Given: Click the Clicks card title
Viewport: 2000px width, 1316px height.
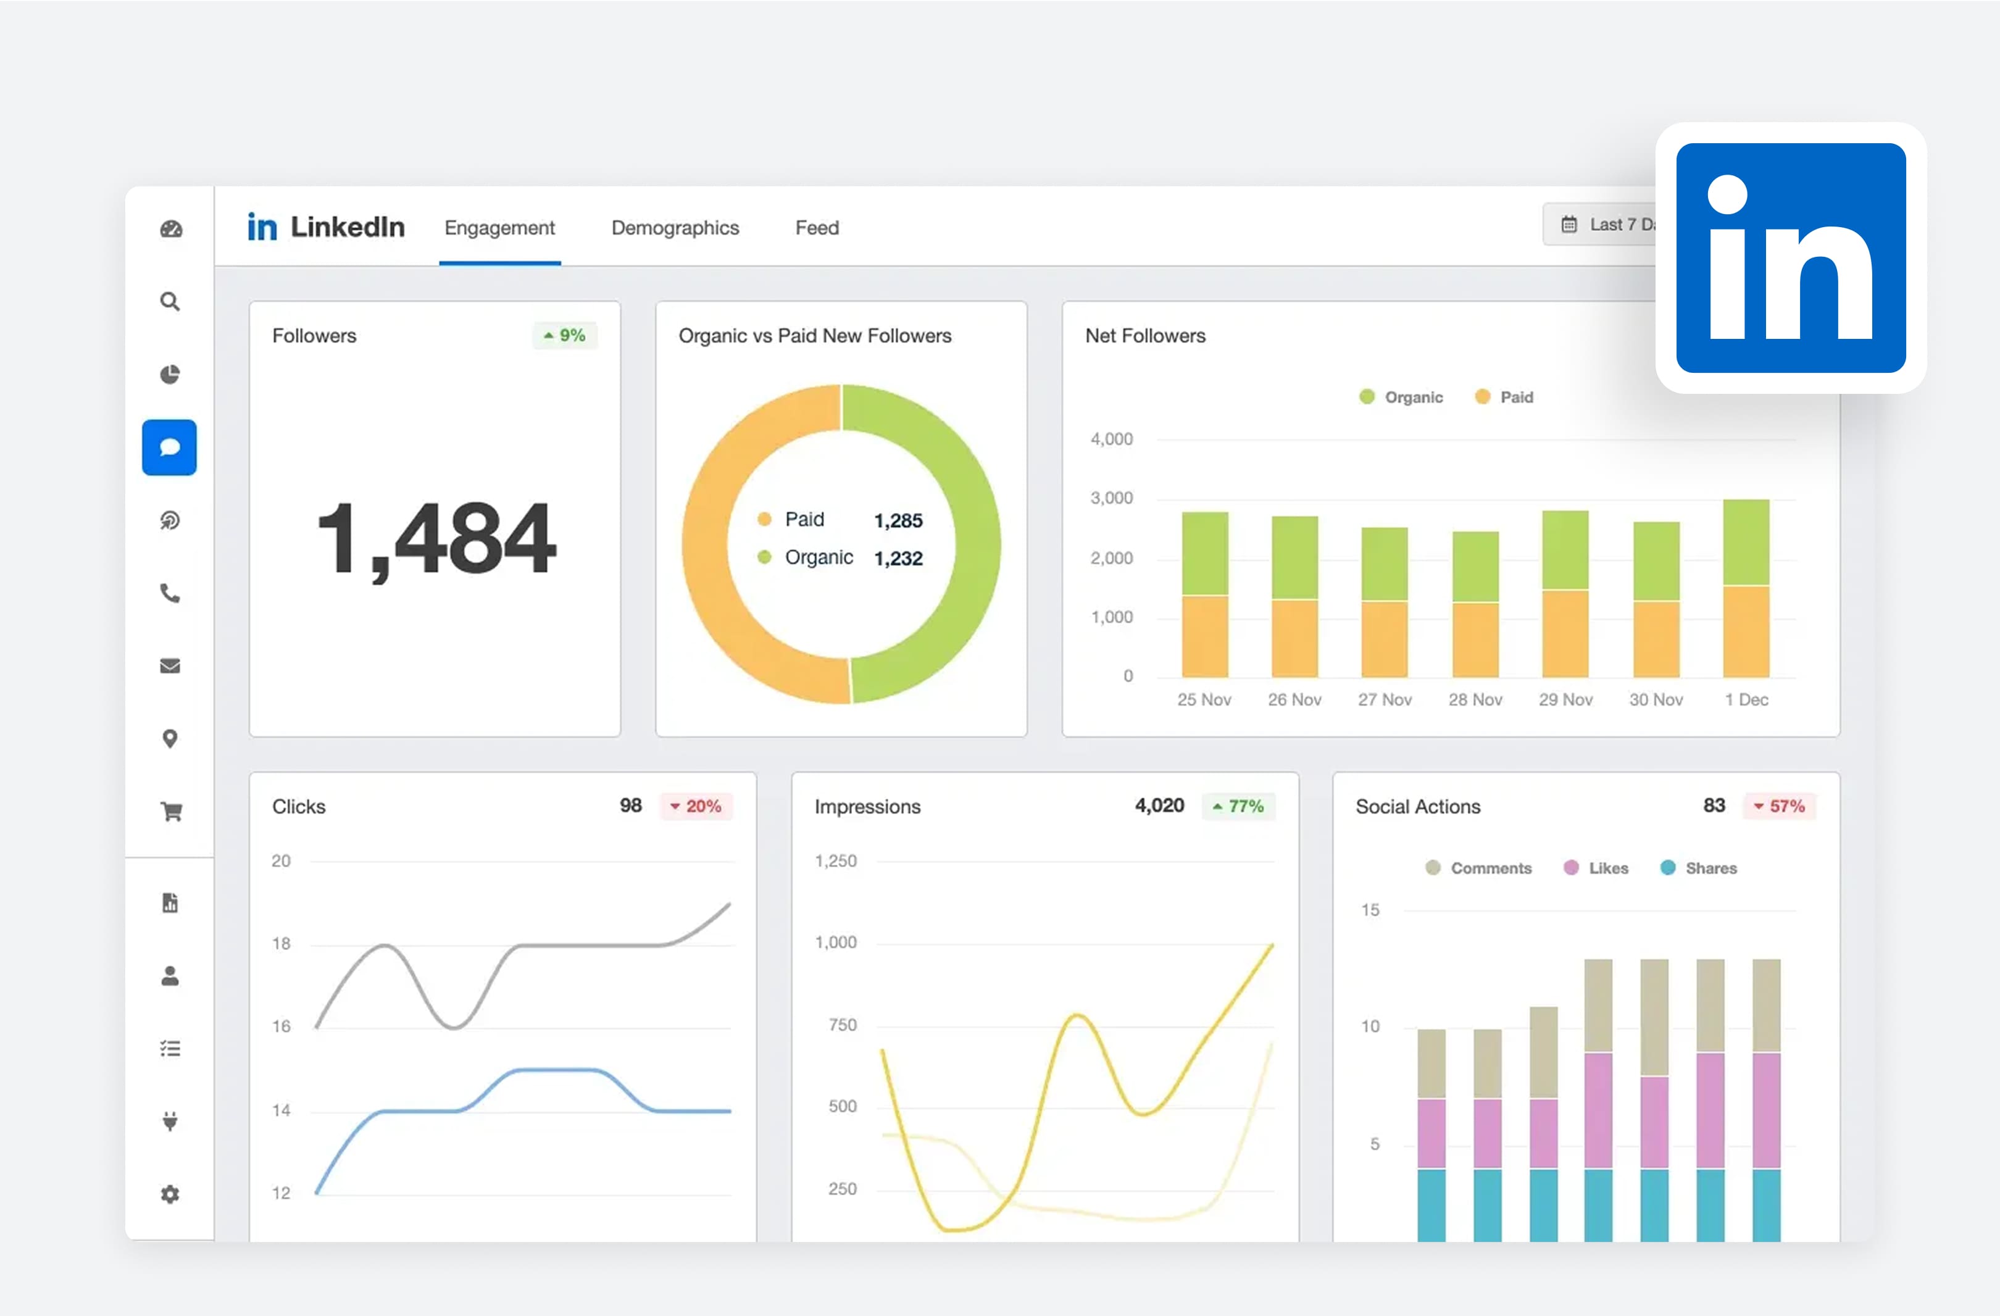Looking at the screenshot, I should pyautogui.click(x=298, y=806).
